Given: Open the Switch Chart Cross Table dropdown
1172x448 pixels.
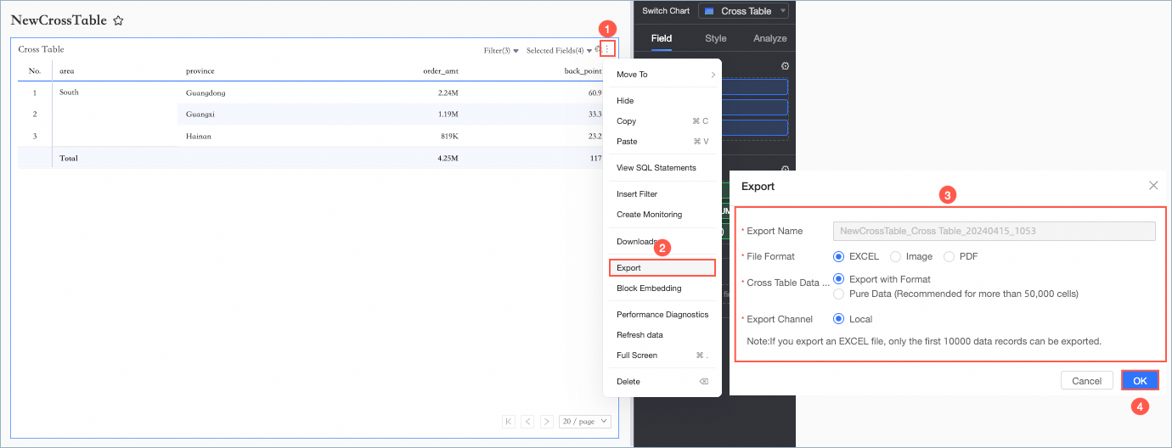Looking at the screenshot, I should coord(743,11).
